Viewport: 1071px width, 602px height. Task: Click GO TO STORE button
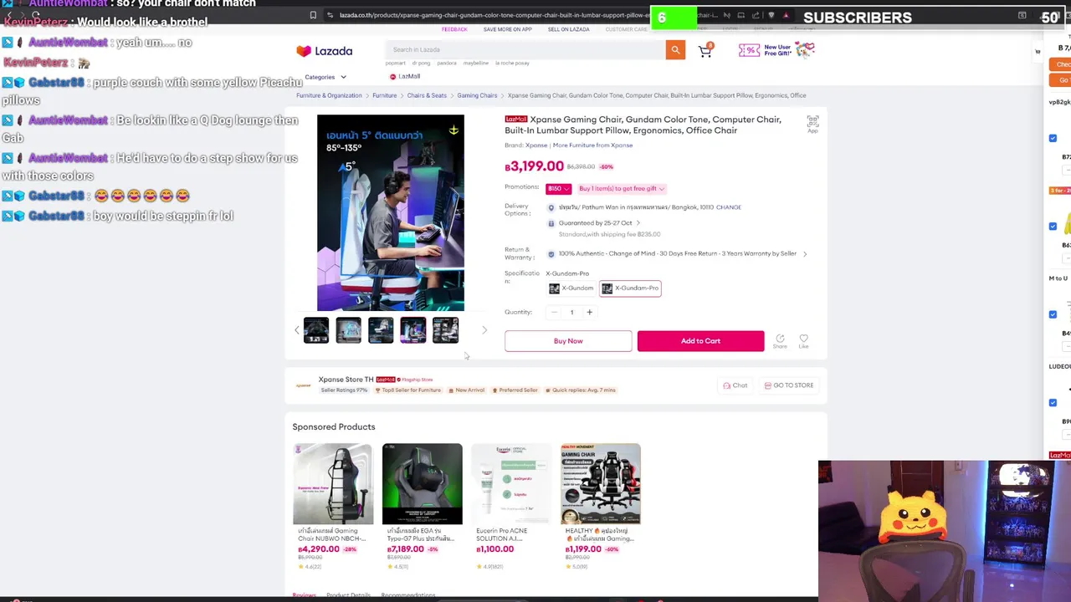pyautogui.click(x=788, y=385)
